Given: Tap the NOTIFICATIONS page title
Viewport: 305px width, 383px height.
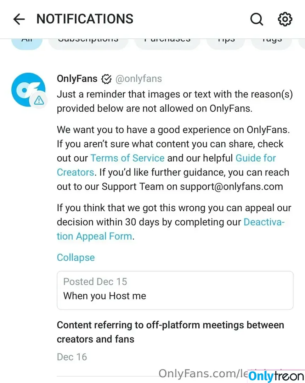Looking at the screenshot, I should [85, 19].
